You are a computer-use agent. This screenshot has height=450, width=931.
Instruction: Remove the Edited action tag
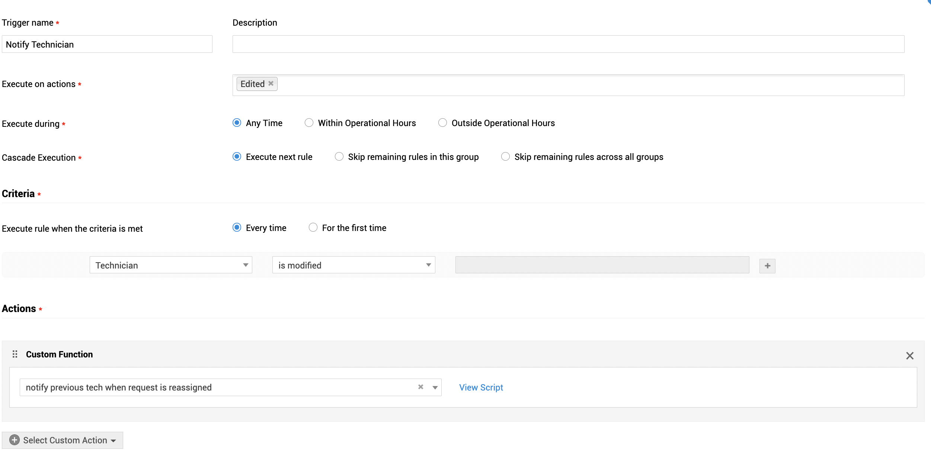[271, 84]
